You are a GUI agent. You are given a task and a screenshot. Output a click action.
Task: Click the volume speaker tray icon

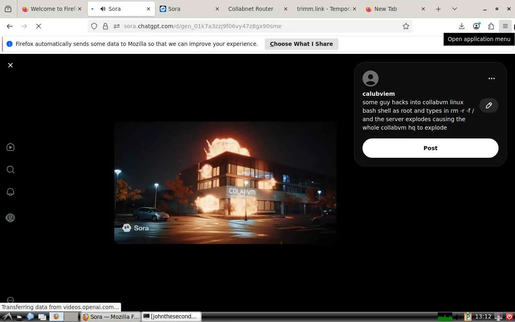(x=458, y=317)
